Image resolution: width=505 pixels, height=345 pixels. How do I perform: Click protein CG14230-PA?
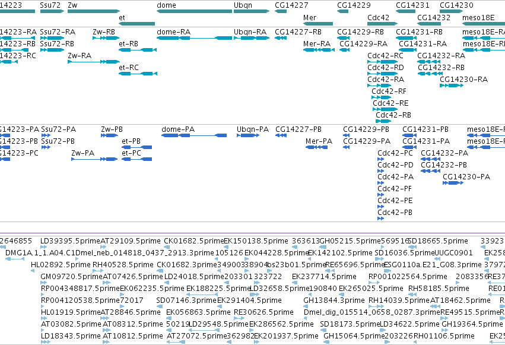coord(453,183)
